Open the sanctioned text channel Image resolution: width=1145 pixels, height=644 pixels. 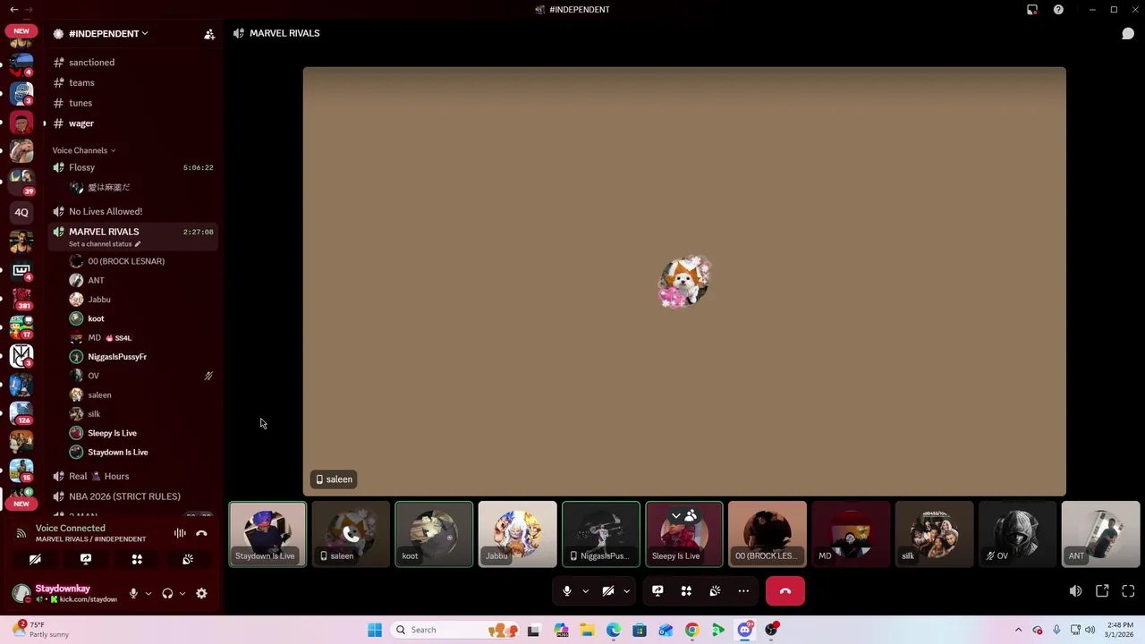tap(134, 63)
